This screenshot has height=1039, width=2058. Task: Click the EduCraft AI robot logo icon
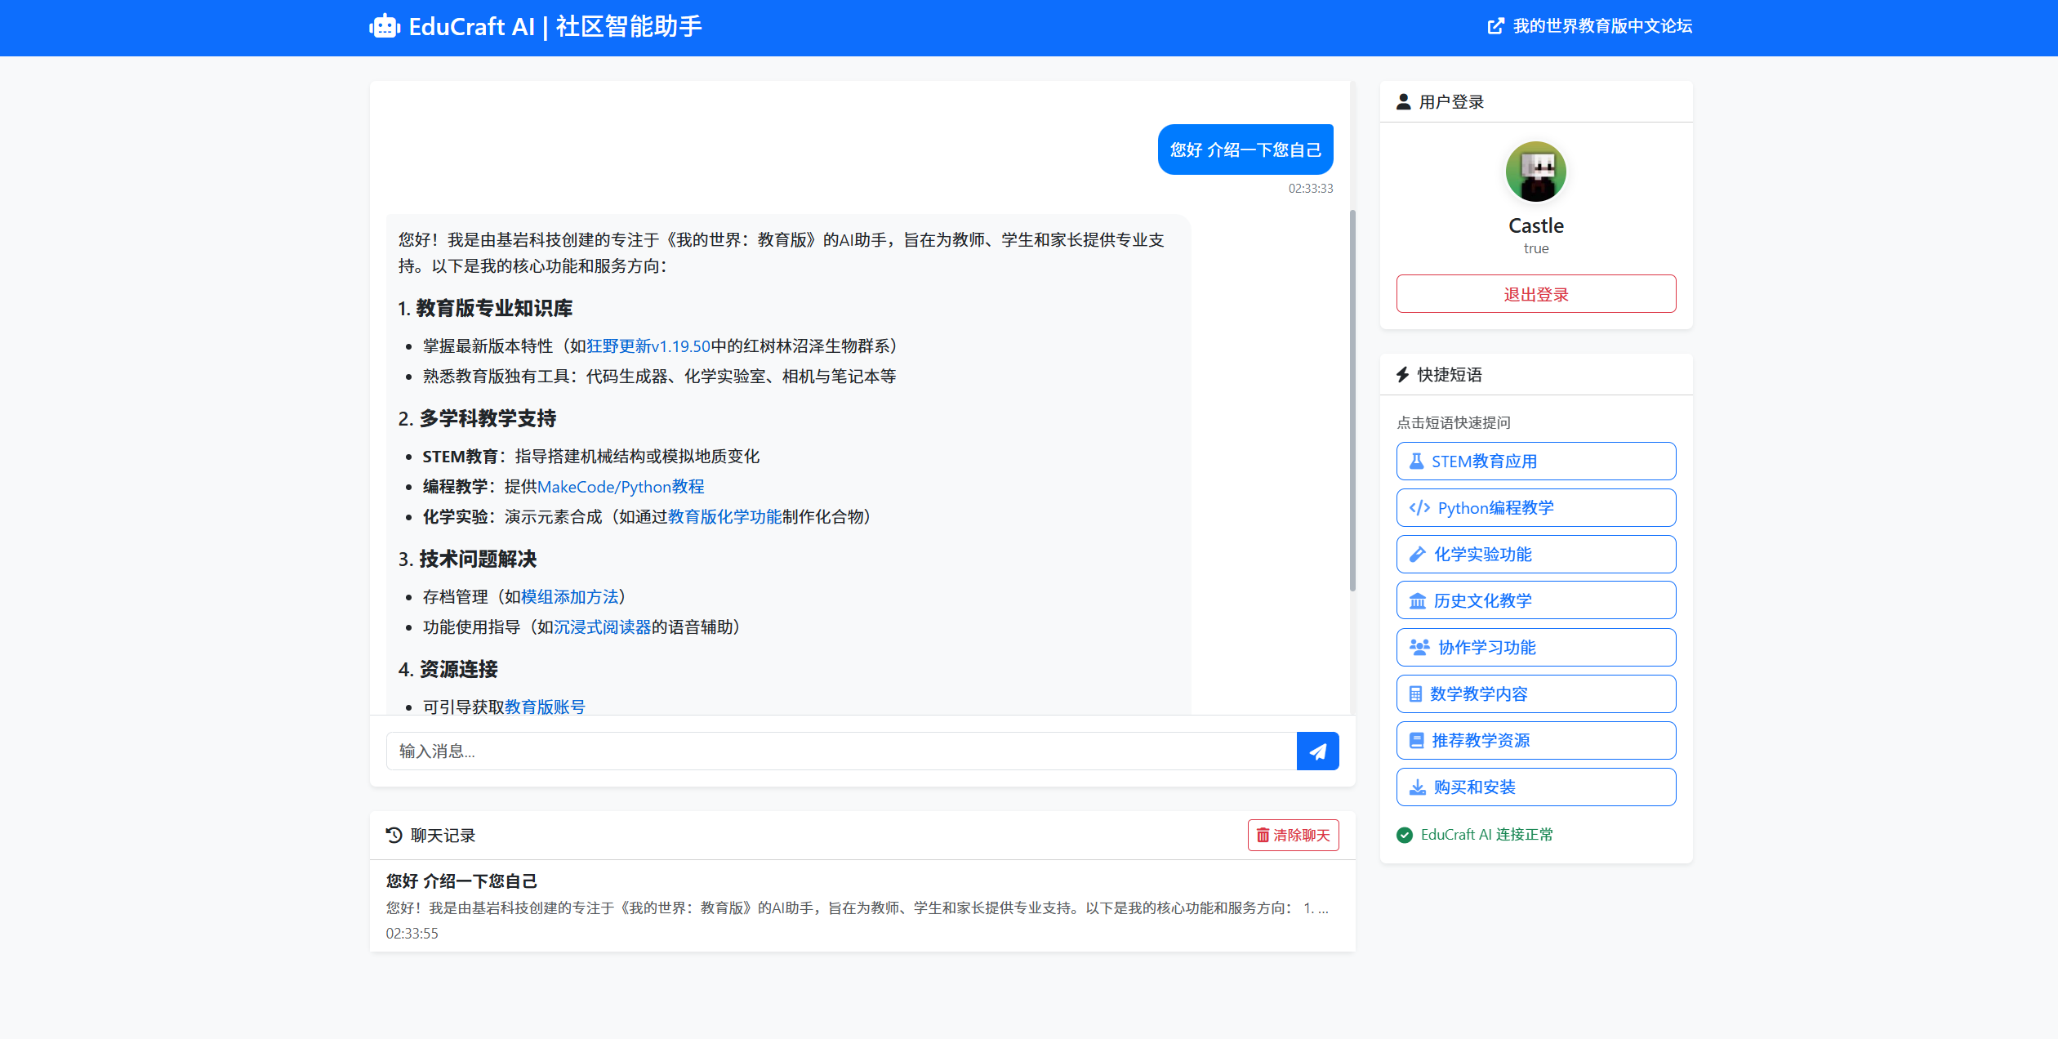[385, 27]
